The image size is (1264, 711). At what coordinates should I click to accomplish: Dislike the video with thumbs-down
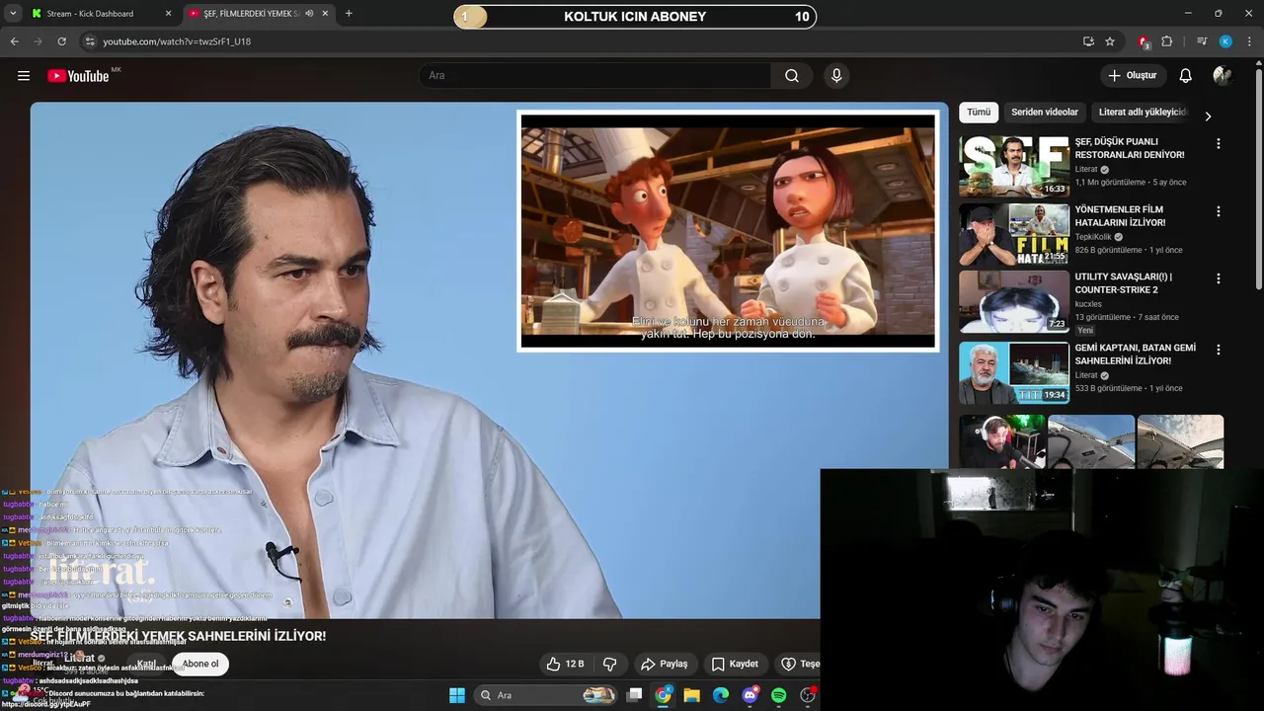(x=610, y=664)
